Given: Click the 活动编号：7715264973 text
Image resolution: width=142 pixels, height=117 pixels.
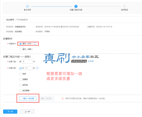Looking at the screenshot, I should click(x=17, y=20).
